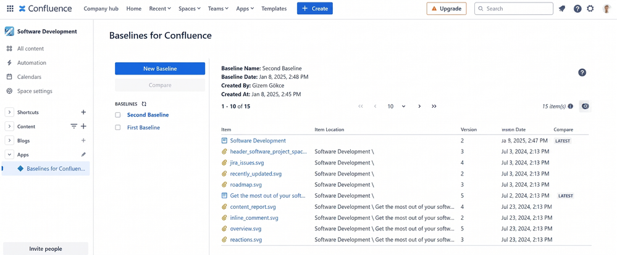This screenshot has width=617, height=255.
Task: Click the Confluence logo
Action: [x=45, y=8]
